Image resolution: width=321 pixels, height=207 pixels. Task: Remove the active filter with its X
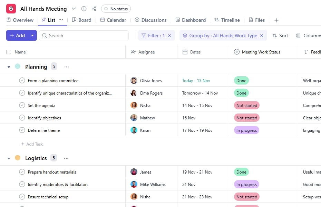tap(169, 36)
